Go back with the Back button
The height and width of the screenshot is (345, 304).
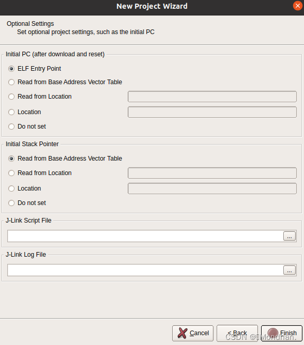(x=237, y=333)
